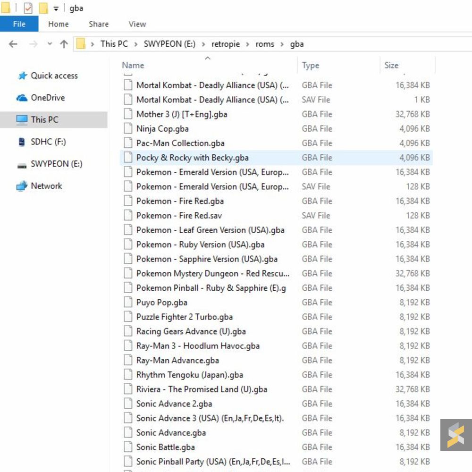
Task: Click file icon of Sonic Advance.gba
Action: (128, 432)
